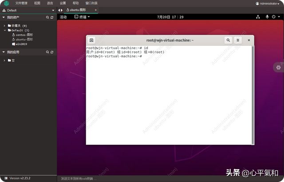
Task: Close the terminal window
Action: 249,40
